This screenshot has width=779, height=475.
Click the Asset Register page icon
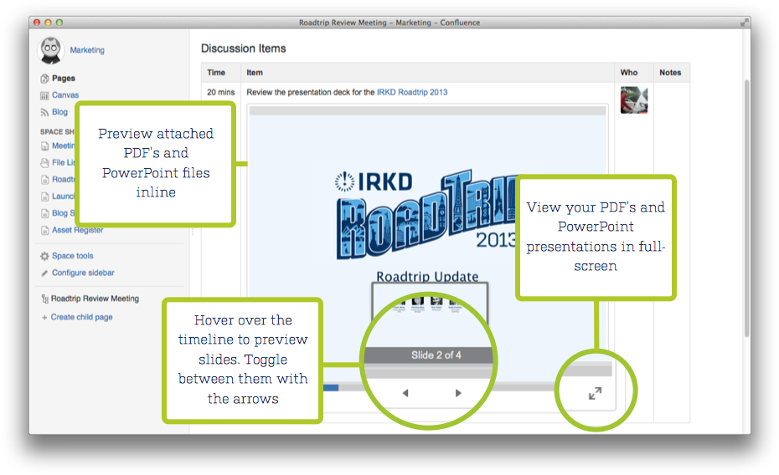44,230
